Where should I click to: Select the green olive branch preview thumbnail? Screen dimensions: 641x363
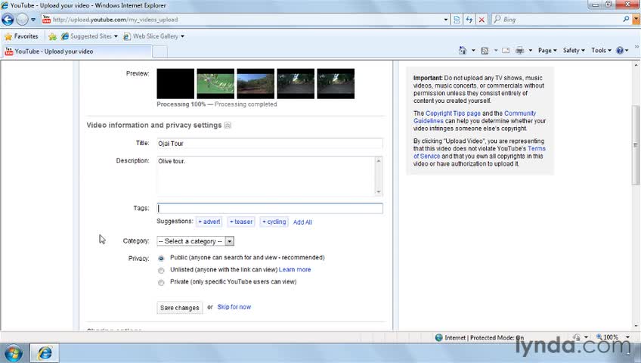tap(215, 84)
